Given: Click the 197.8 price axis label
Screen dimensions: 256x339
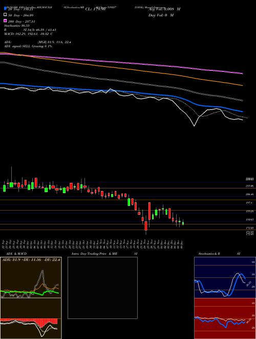Looking at the screenshot, I should (249, 203).
